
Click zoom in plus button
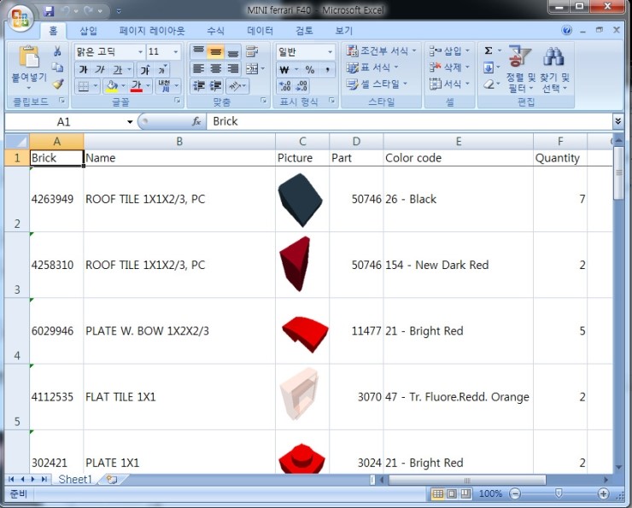603,493
